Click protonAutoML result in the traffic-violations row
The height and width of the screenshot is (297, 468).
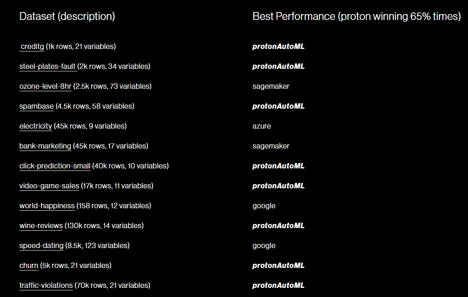coord(278,285)
